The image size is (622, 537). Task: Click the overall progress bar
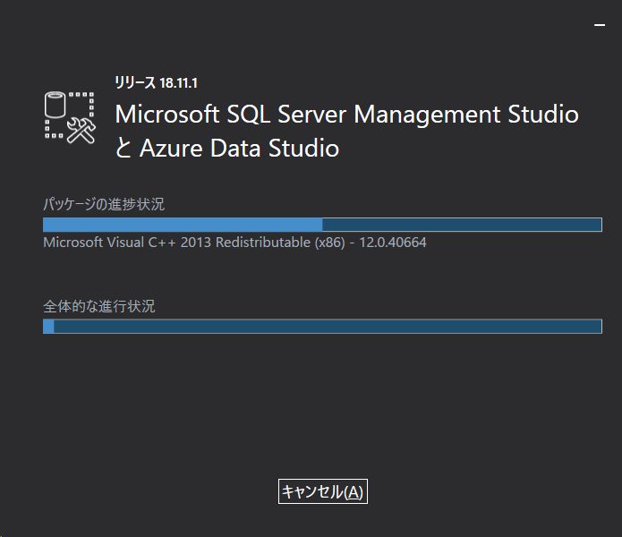click(x=322, y=327)
